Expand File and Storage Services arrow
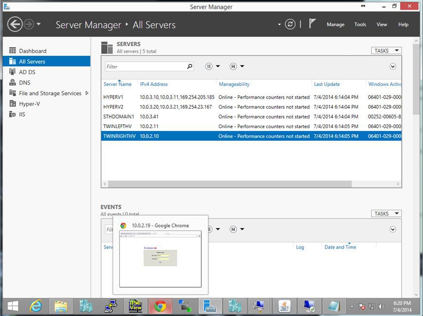The height and width of the screenshot is (316, 423). pyautogui.click(x=87, y=93)
